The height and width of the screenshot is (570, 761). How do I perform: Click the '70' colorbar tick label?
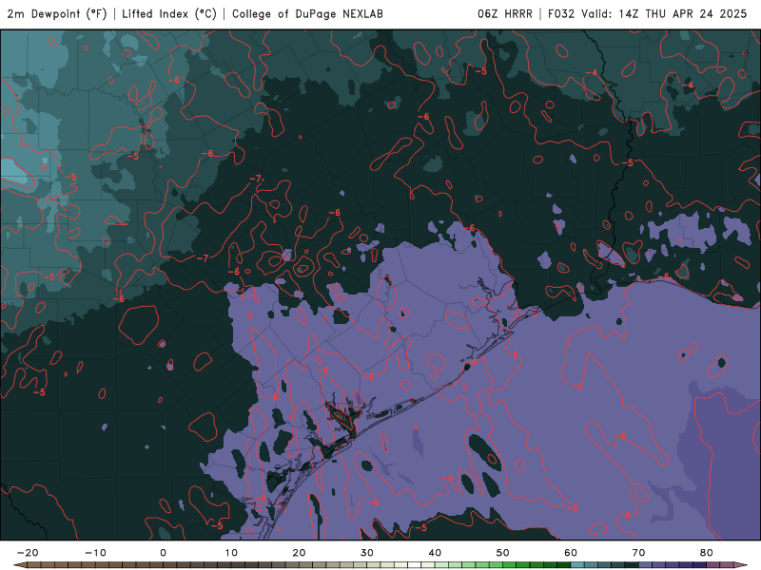pos(638,553)
